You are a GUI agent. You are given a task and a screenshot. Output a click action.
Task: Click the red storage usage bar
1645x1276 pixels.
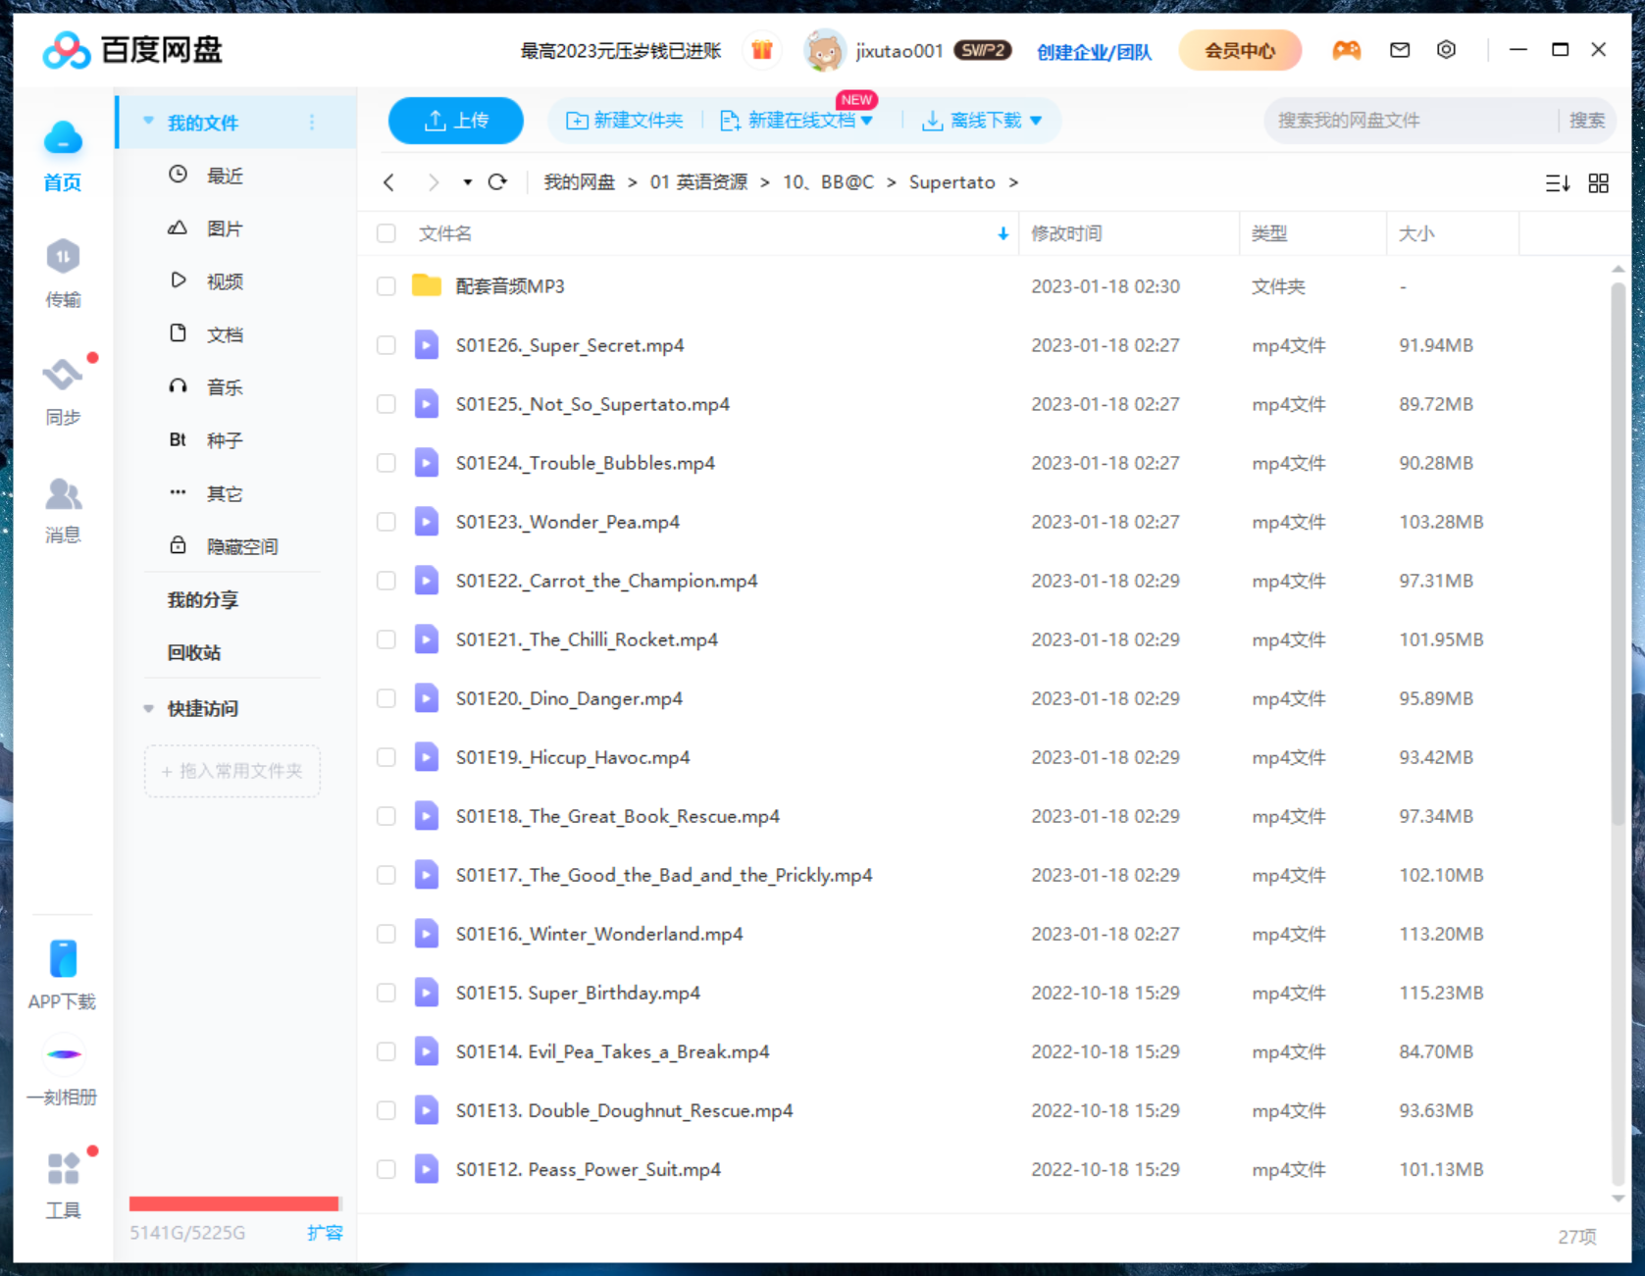pos(233,1202)
